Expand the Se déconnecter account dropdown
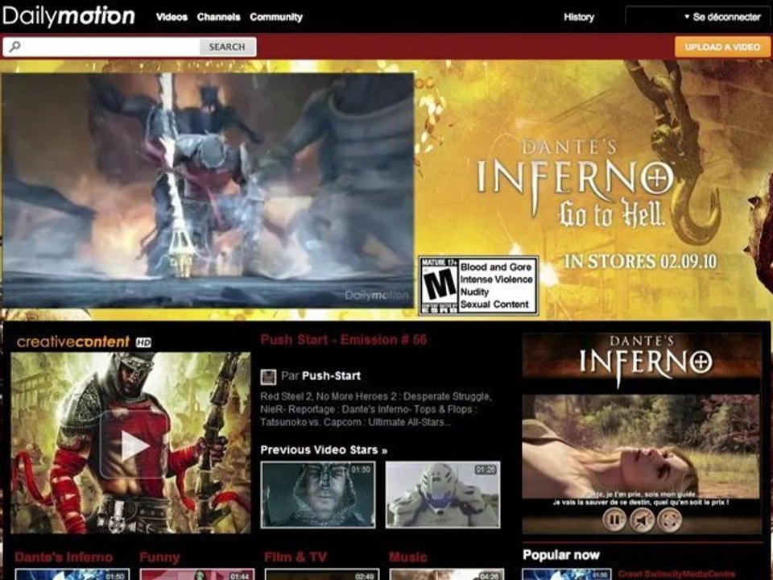The width and height of the screenshot is (773, 580). [722, 17]
